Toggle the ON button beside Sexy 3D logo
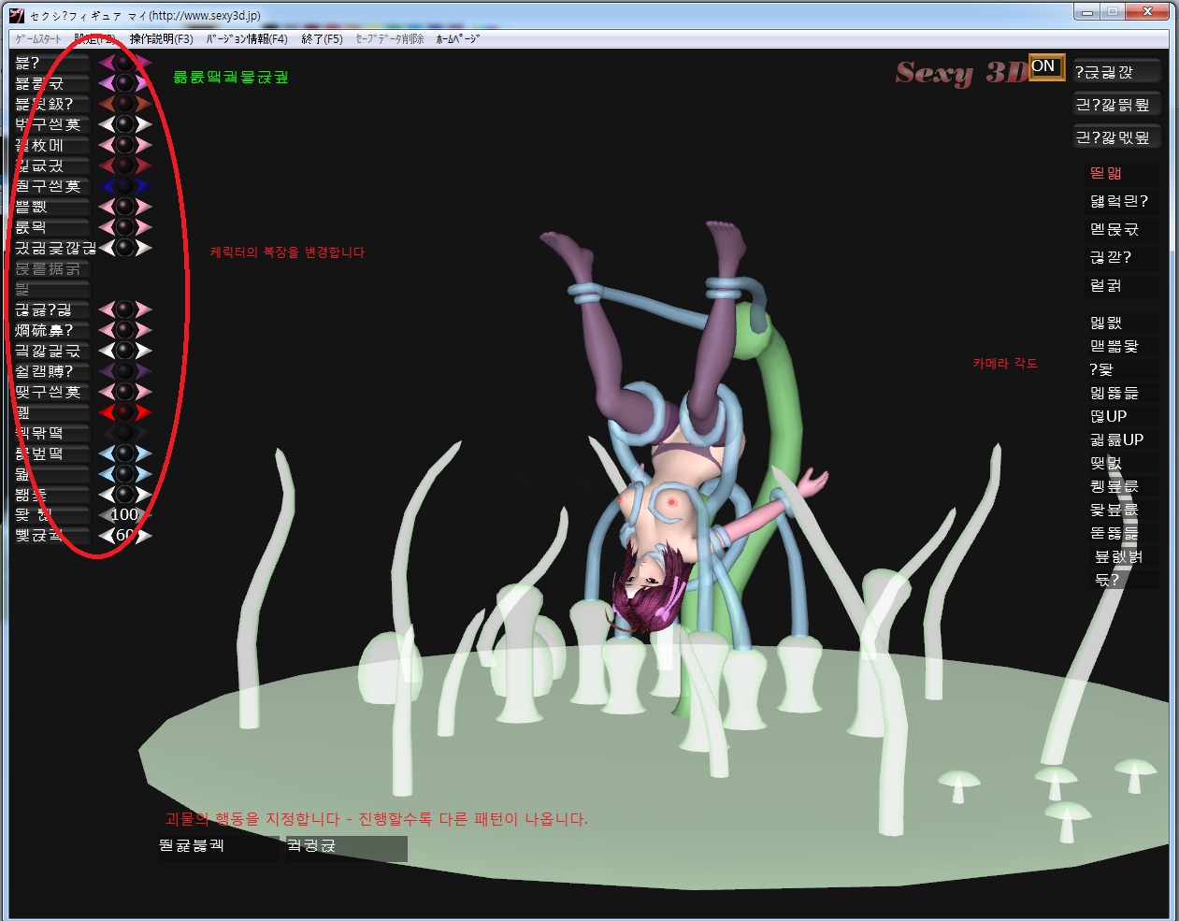Image resolution: width=1179 pixels, height=921 pixels. [x=1045, y=66]
